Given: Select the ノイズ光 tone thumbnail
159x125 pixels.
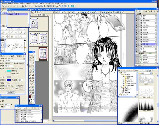Looking at the screenshot, I should click(146, 79).
